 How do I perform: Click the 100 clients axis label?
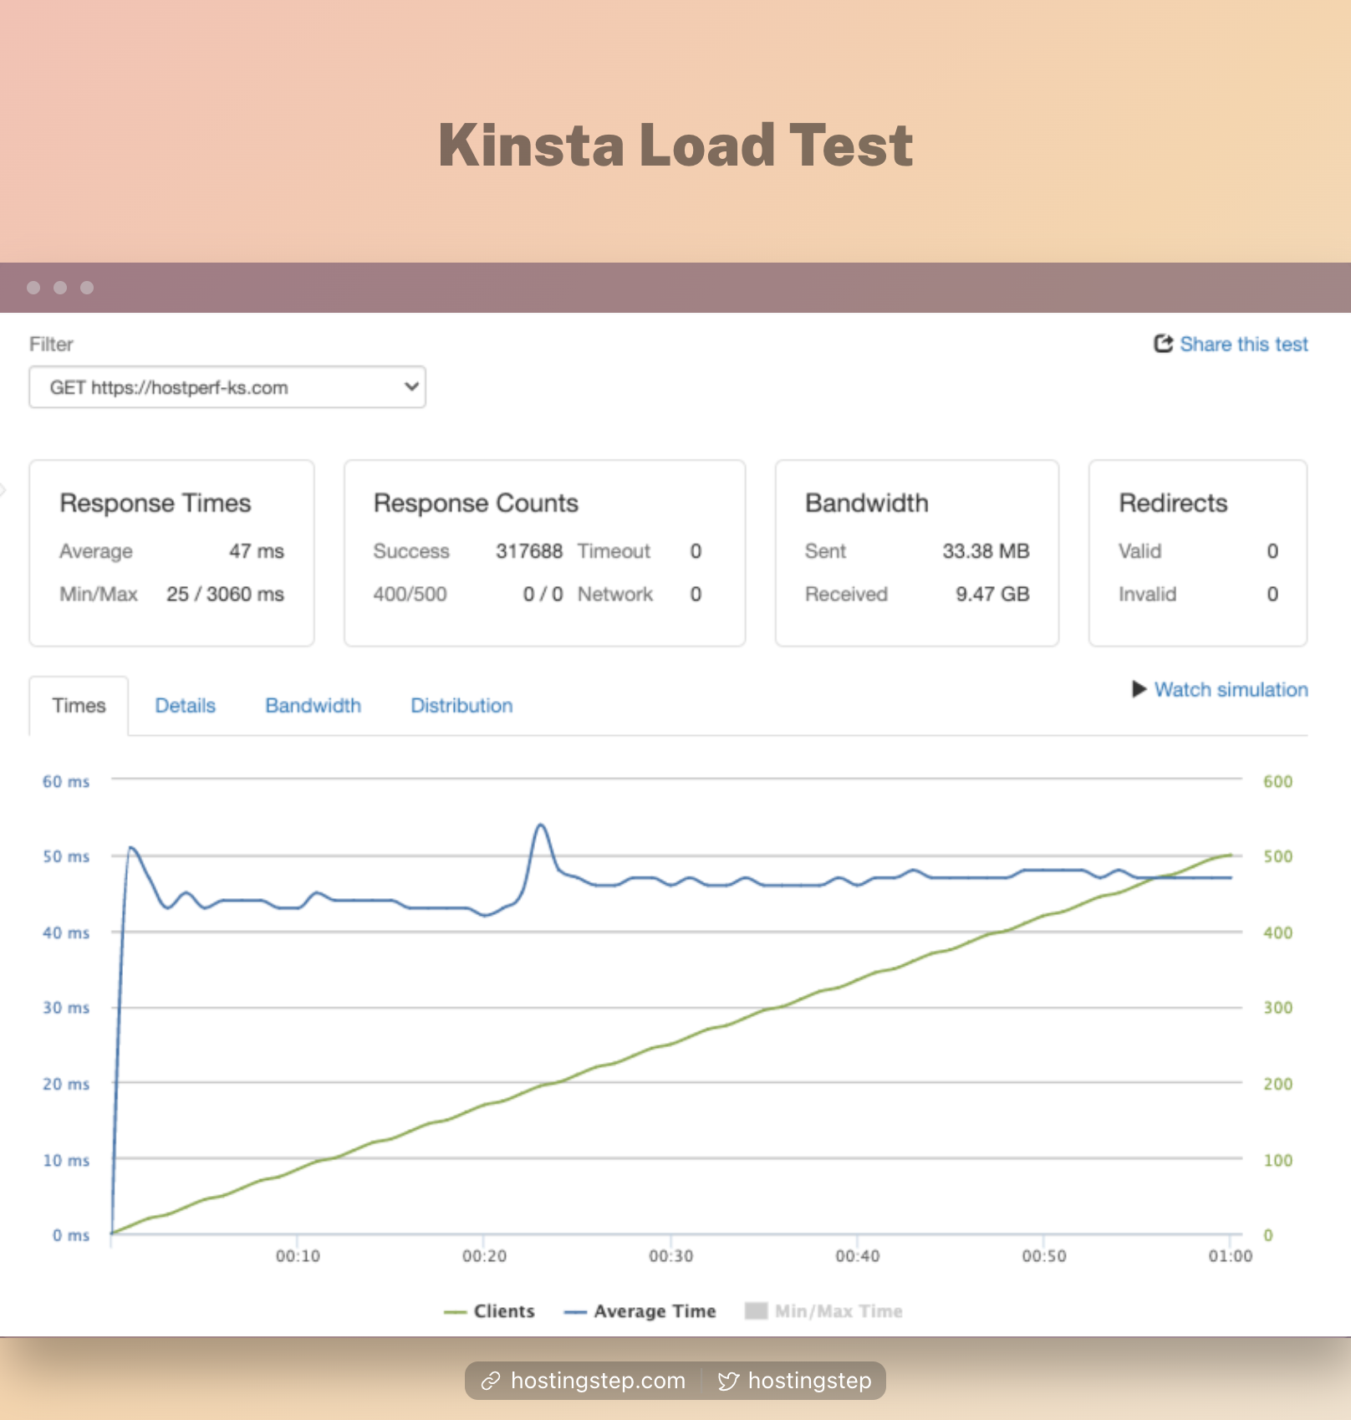pos(1277,1160)
